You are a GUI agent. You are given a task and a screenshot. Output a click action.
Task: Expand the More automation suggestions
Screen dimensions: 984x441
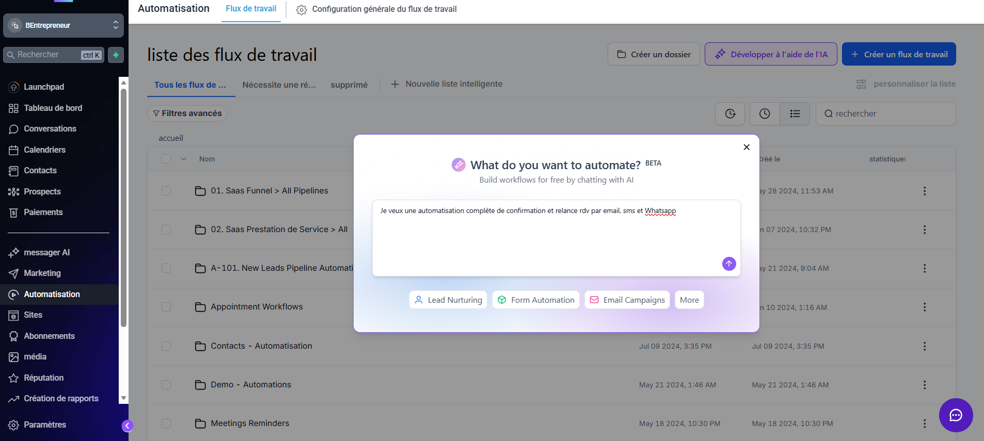pyautogui.click(x=689, y=300)
